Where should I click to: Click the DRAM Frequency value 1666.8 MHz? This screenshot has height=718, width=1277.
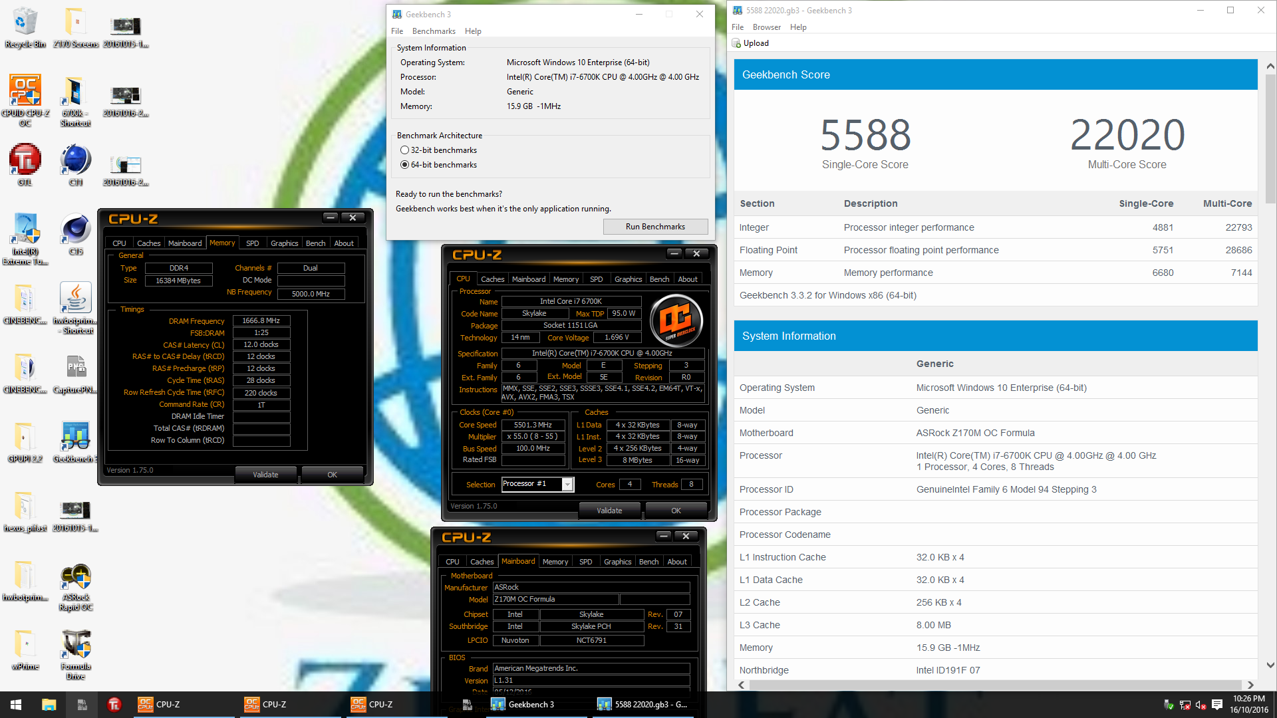(261, 320)
